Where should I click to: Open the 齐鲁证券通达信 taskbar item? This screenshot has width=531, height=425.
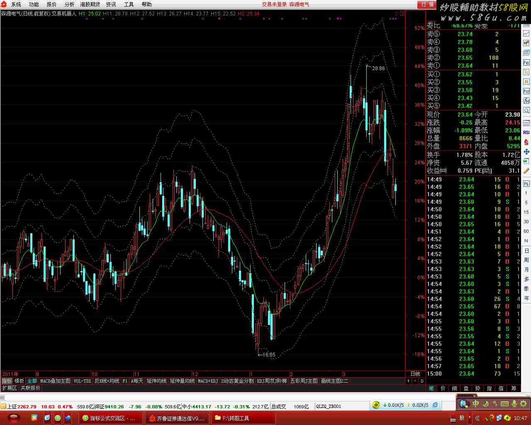(178, 418)
